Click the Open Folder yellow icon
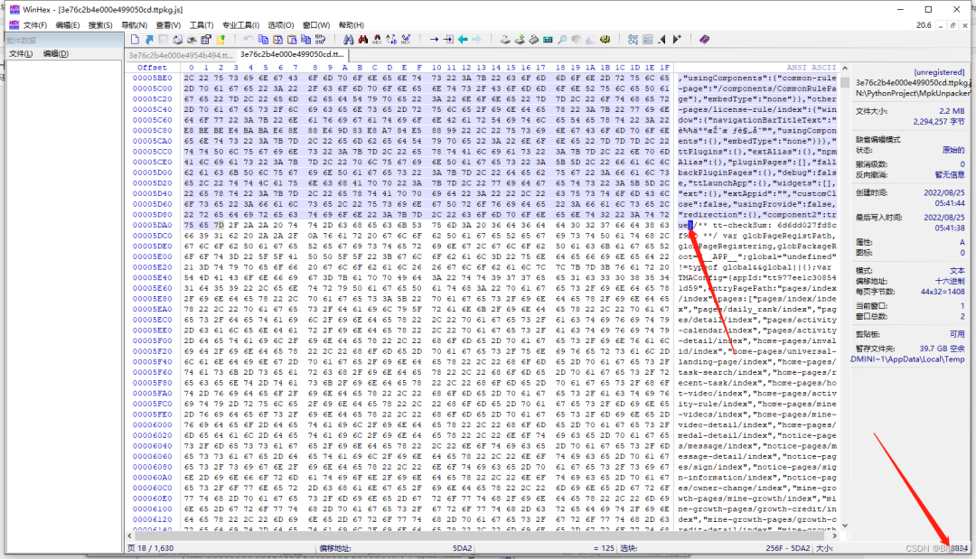This screenshot has height=559, width=976. (x=221, y=39)
